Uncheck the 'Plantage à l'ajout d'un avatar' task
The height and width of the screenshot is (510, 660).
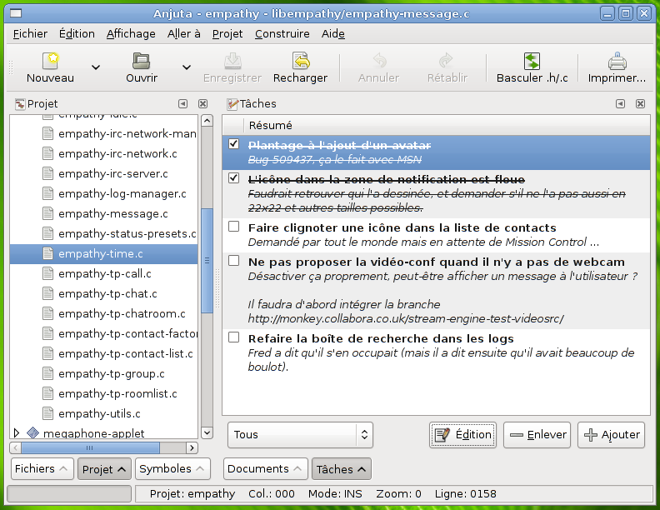(234, 144)
